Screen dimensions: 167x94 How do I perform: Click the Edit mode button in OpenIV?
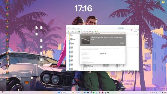pos(121,28)
